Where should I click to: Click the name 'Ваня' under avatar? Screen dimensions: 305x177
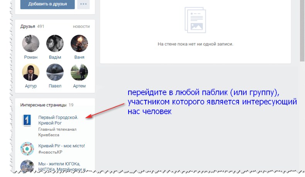80,57
